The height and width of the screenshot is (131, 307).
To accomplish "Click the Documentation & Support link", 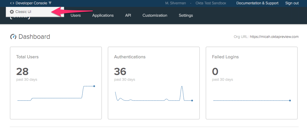I will click(x=257, y=3).
